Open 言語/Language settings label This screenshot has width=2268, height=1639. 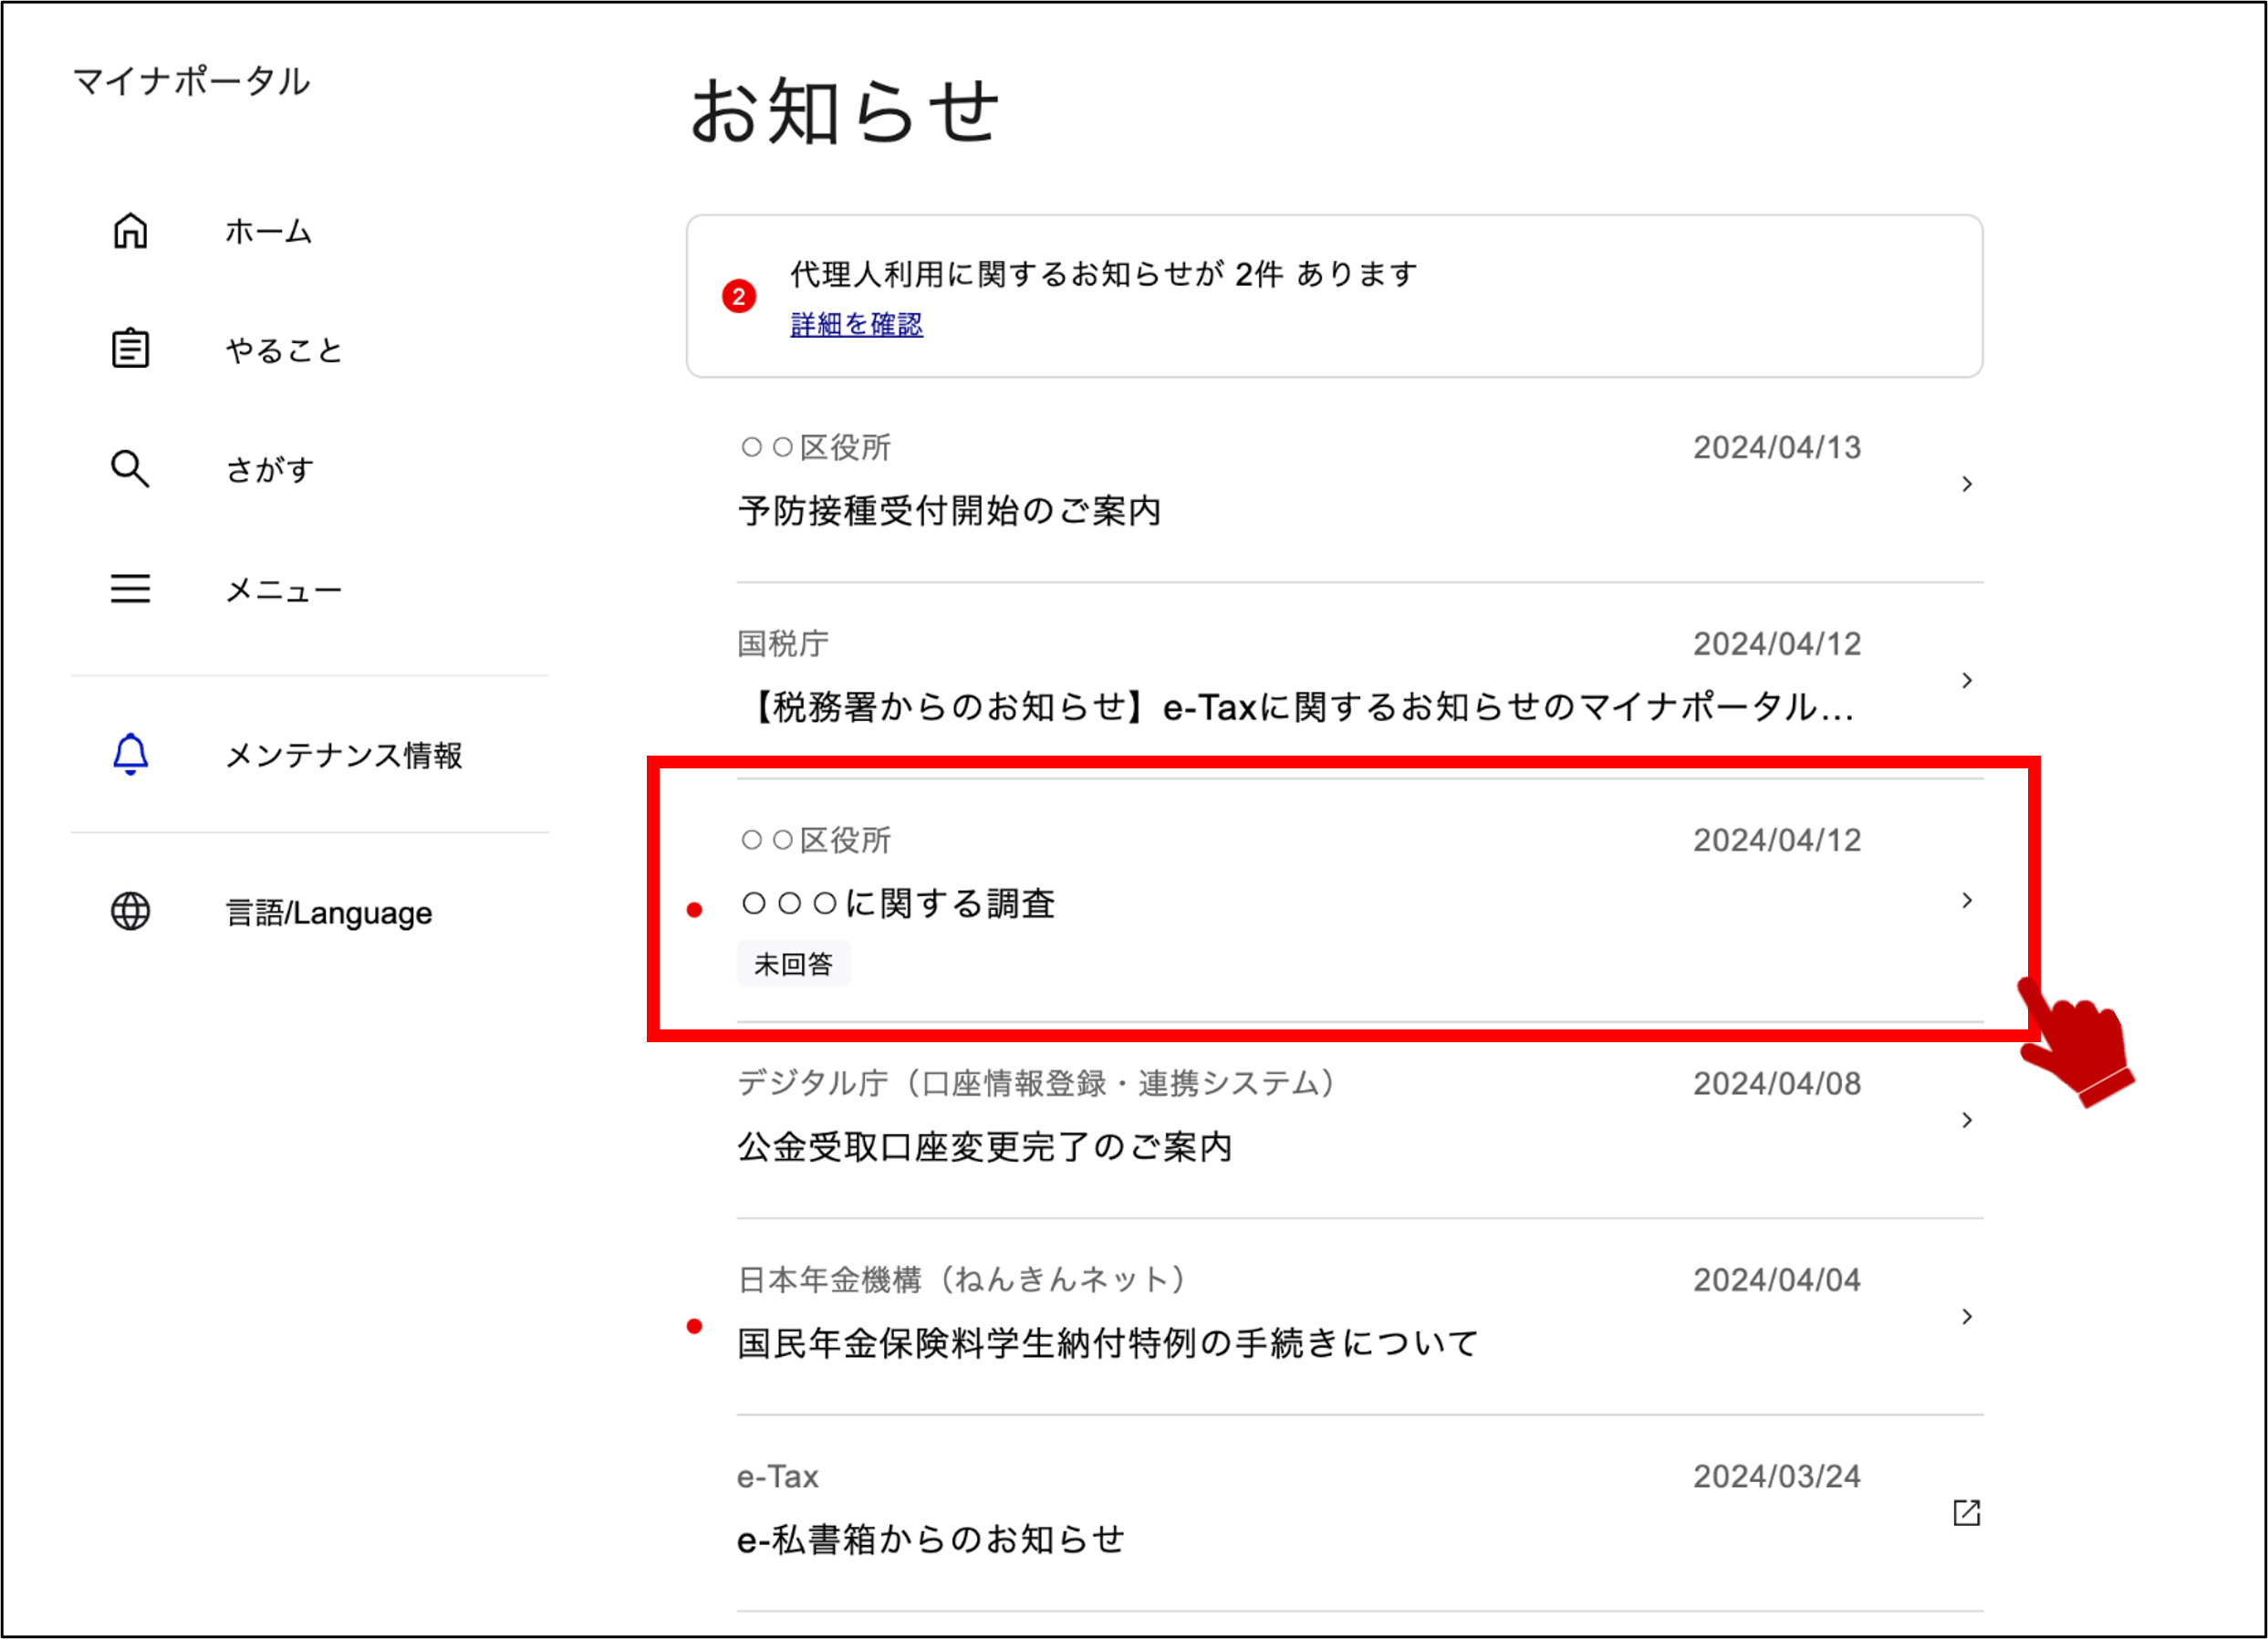(329, 912)
